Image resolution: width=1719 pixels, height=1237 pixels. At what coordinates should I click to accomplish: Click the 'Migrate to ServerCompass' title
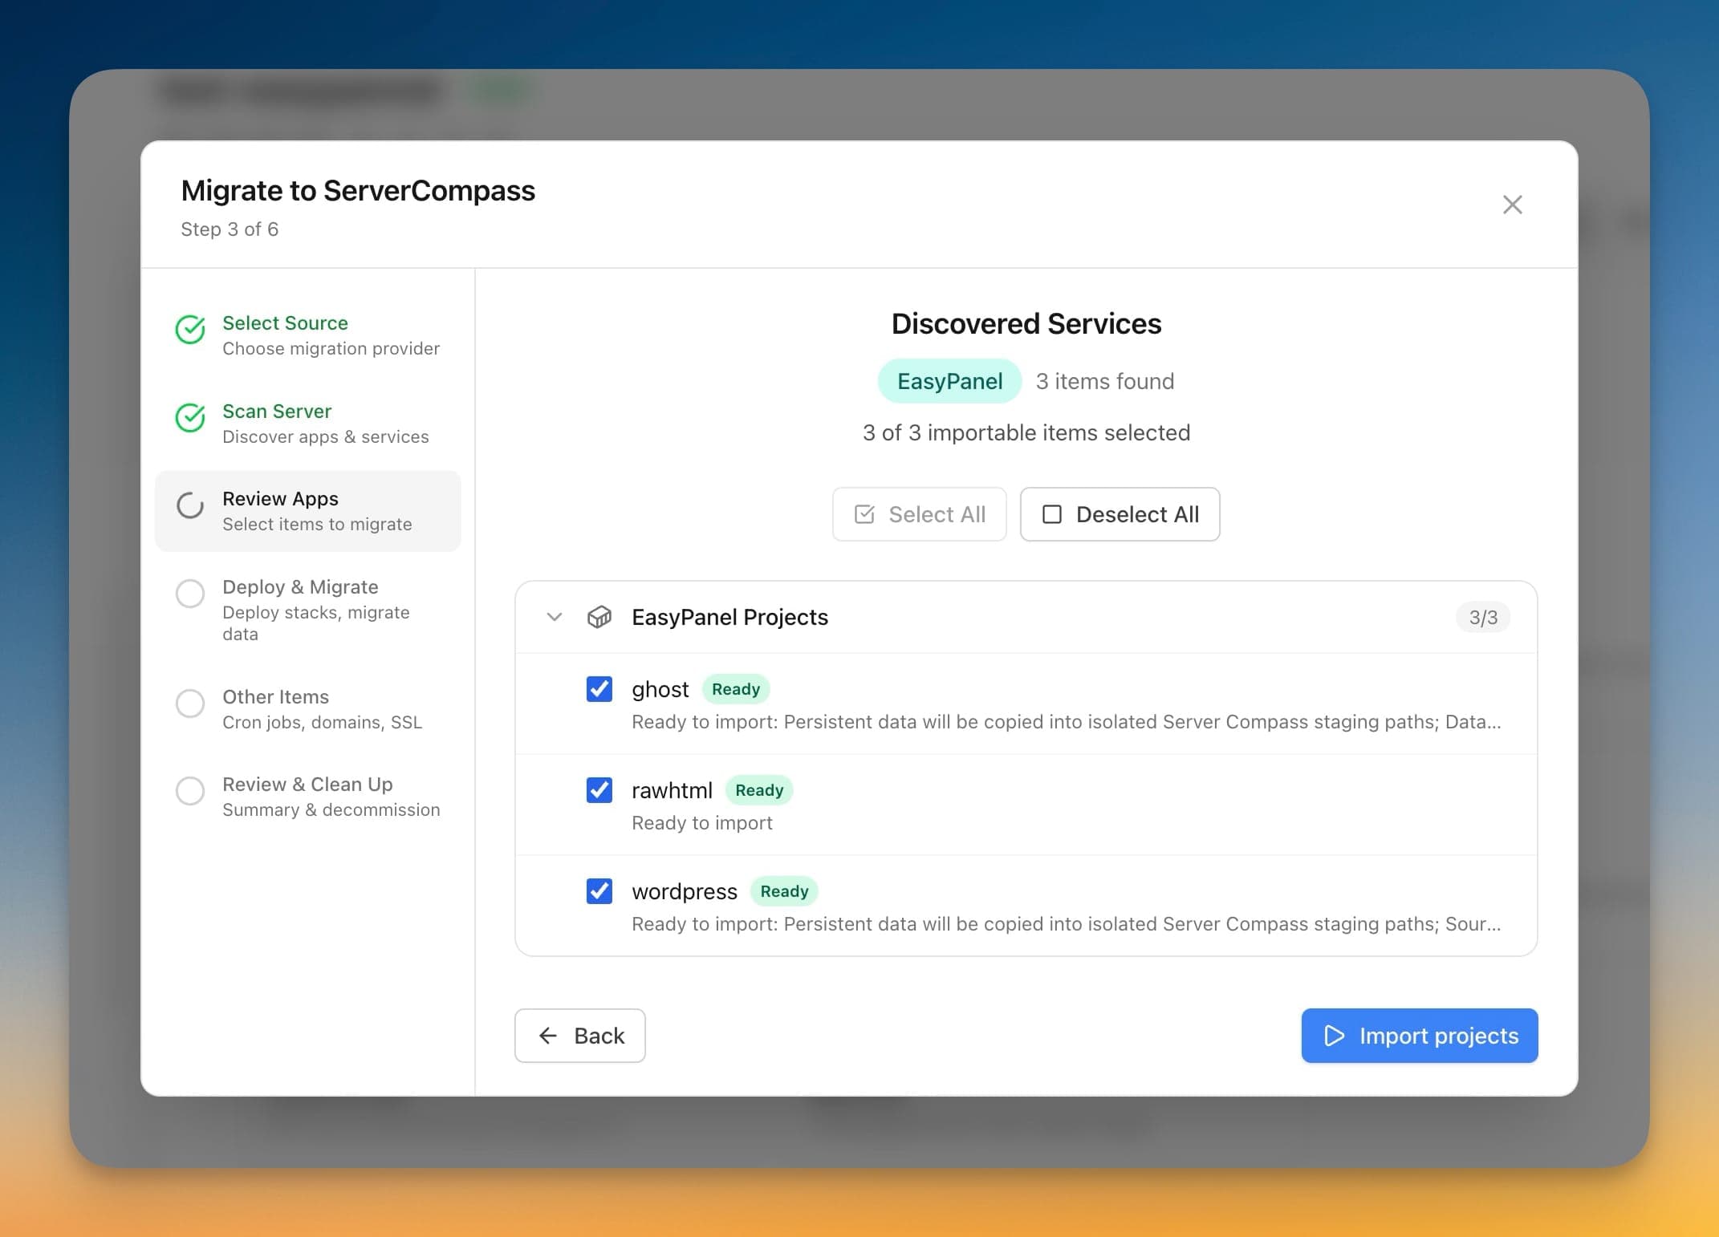click(358, 191)
